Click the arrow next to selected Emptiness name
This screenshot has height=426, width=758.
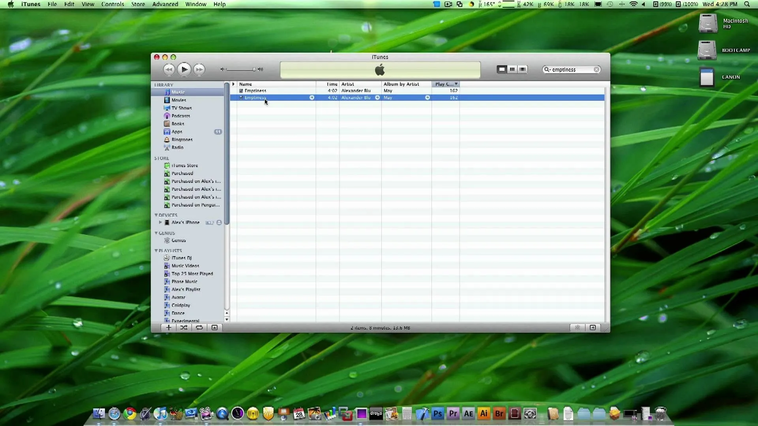tap(312, 97)
